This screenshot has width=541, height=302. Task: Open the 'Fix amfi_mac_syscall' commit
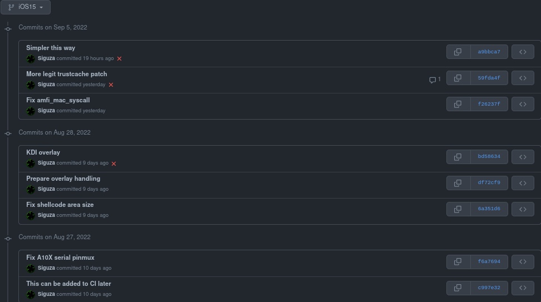tap(58, 100)
